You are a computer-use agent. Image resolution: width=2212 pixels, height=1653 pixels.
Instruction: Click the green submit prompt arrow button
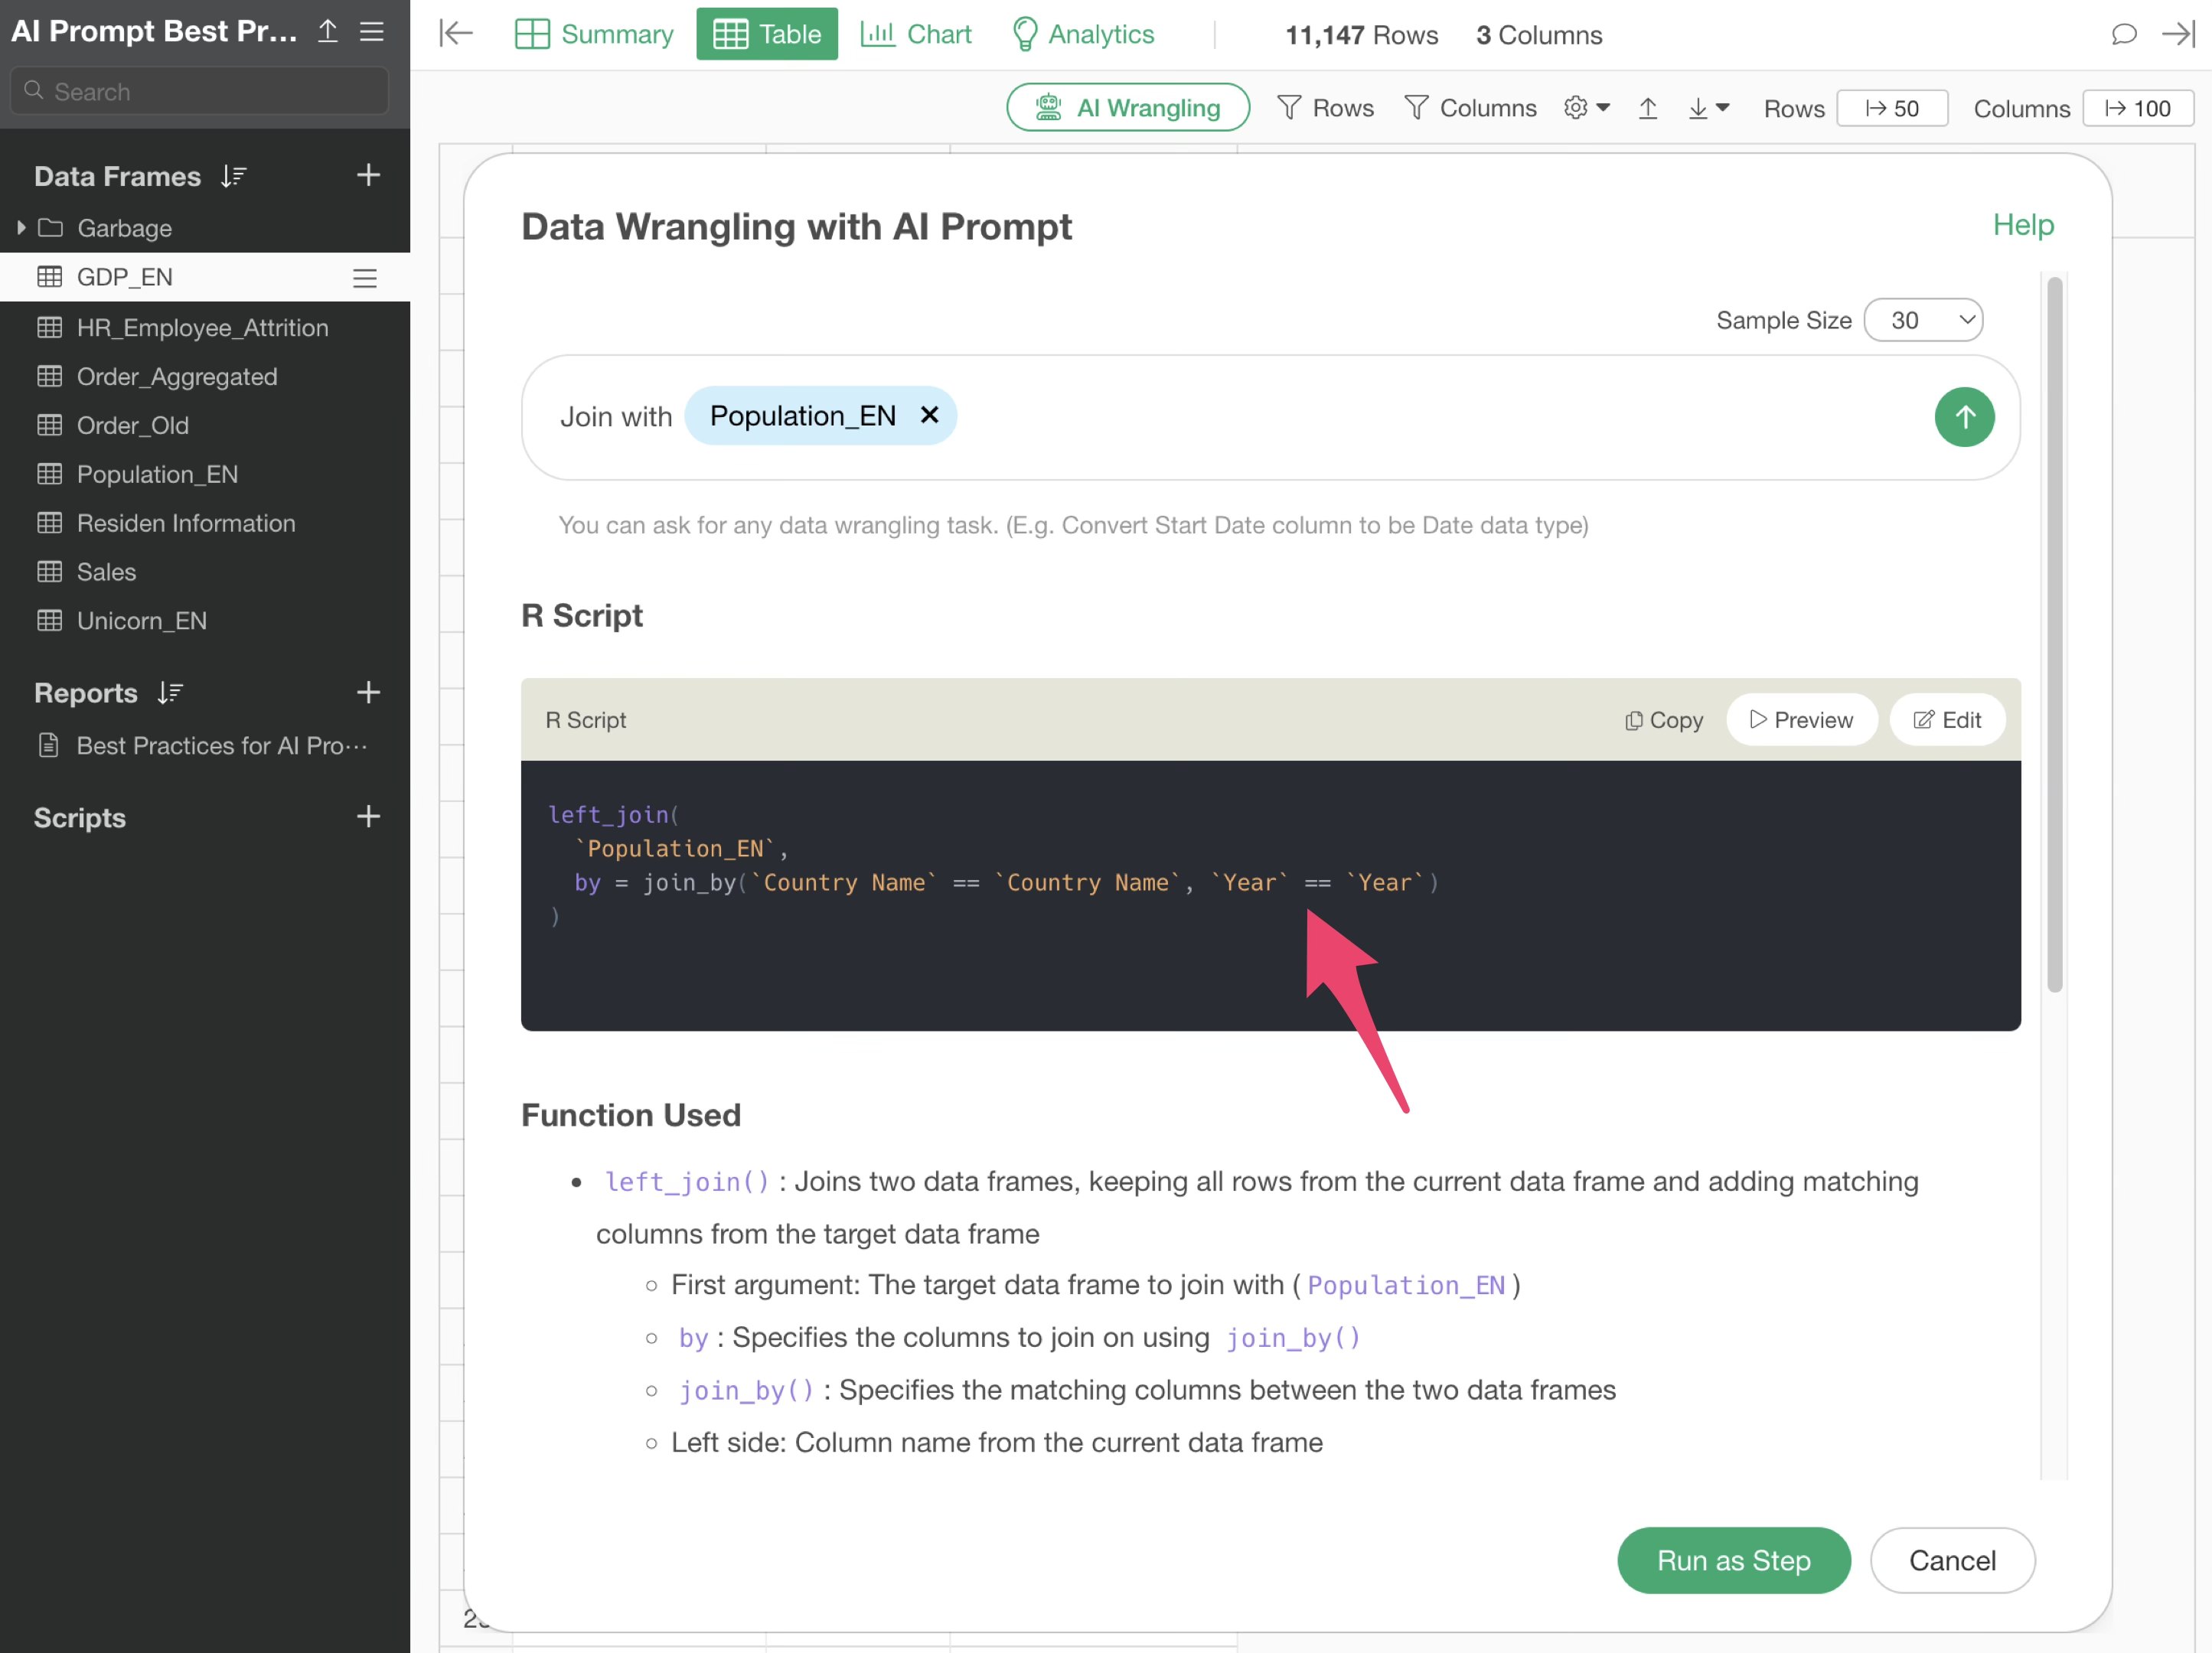pos(1963,417)
